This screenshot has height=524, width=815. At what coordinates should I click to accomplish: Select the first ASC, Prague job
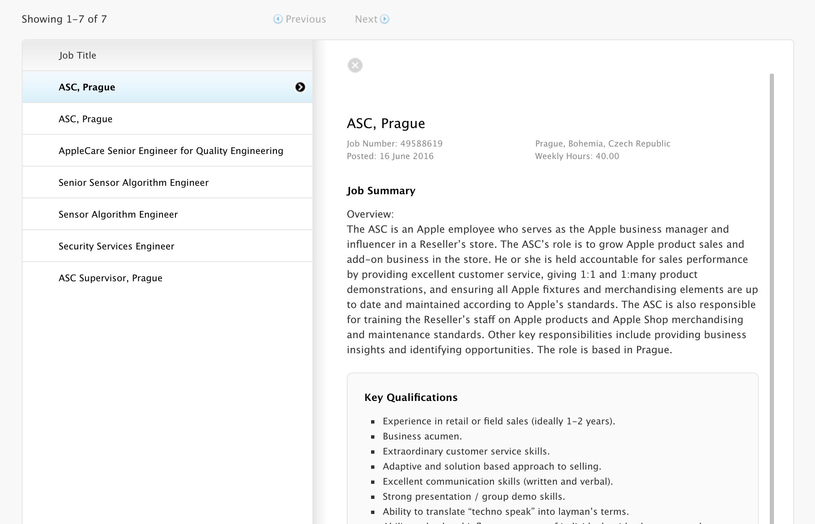point(87,87)
